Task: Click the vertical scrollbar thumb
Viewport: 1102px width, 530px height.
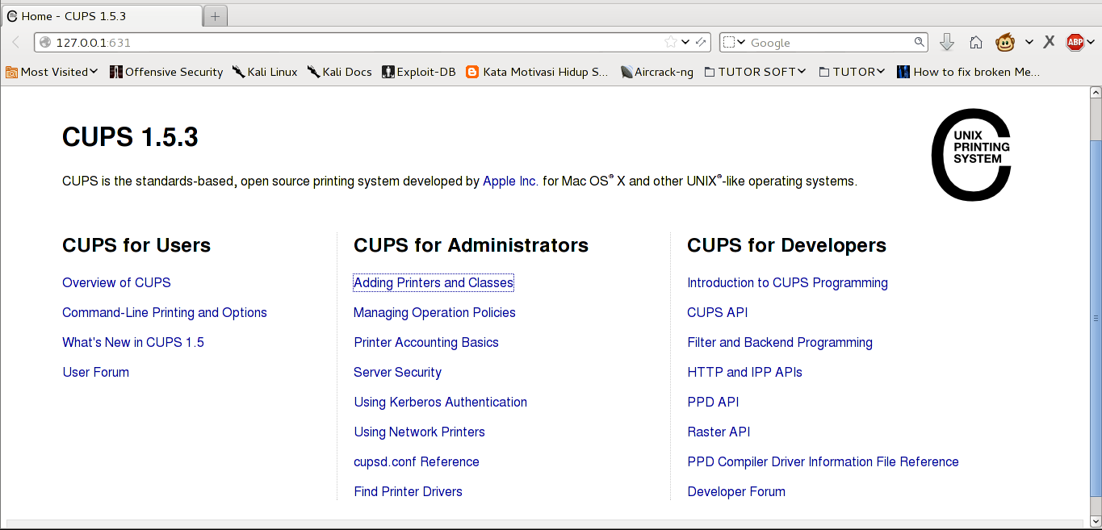Action: point(1096,319)
